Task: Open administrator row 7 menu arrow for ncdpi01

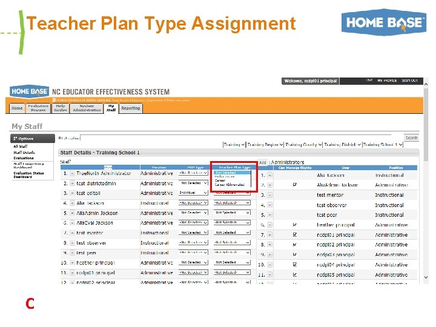Action: 269,235
